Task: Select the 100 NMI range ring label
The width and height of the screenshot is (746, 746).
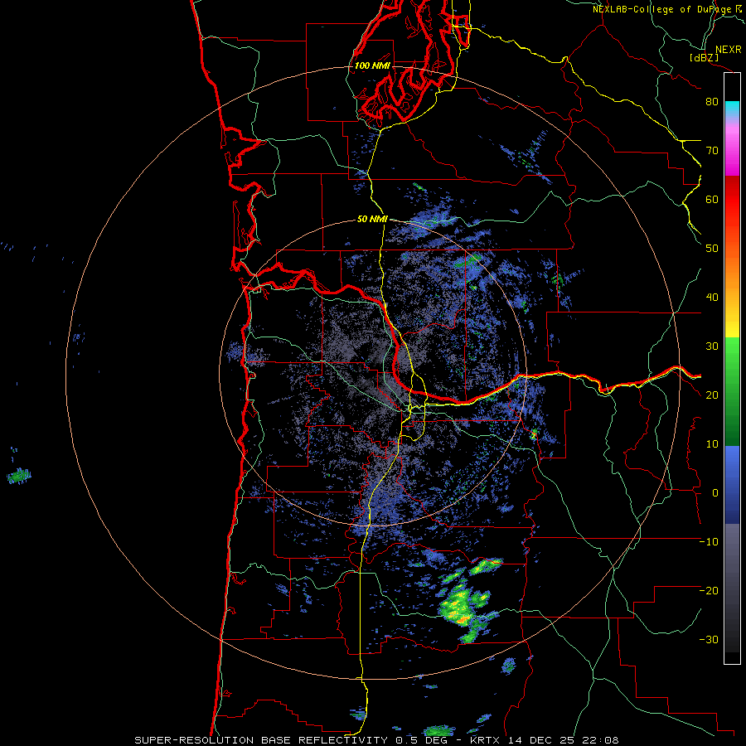Action: point(372,65)
